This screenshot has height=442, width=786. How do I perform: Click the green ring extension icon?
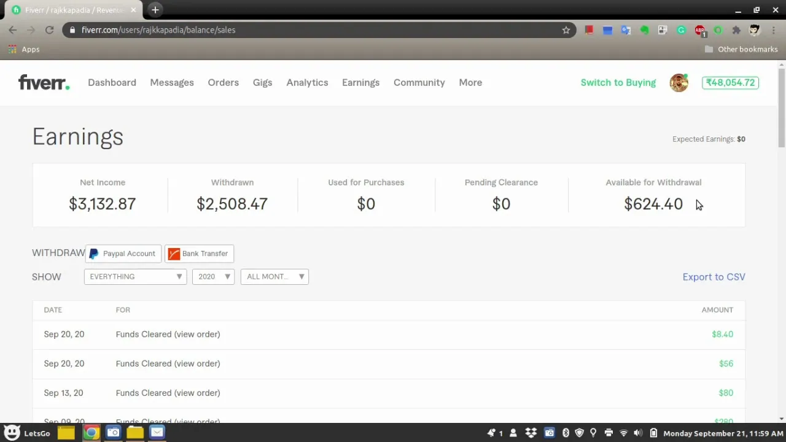718,29
